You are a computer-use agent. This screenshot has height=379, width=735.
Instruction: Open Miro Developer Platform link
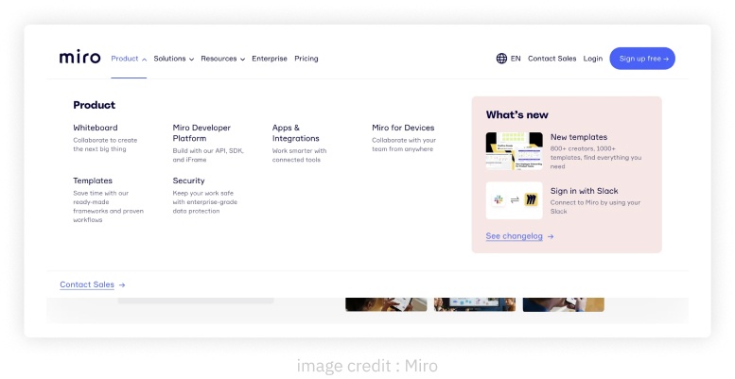(201, 133)
